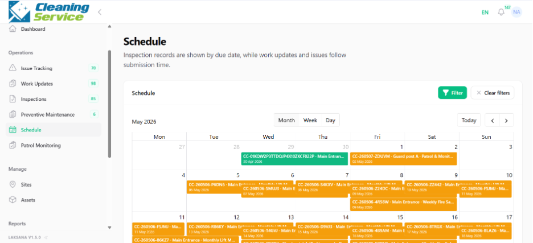Go to next month arrow
This screenshot has height=243, width=533.
pyautogui.click(x=506, y=120)
